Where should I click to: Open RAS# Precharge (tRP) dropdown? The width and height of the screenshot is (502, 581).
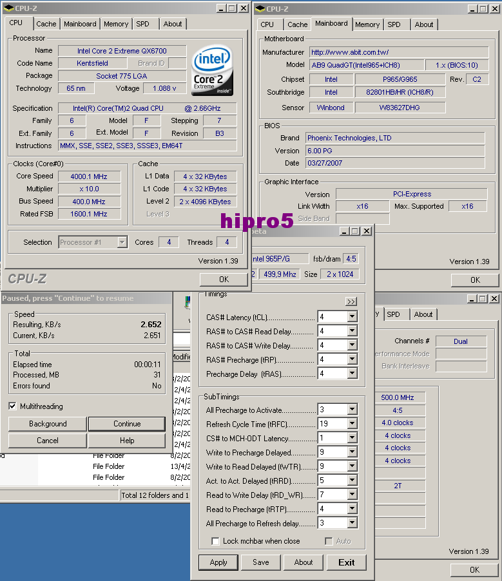pyautogui.click(x=352, y=359)
